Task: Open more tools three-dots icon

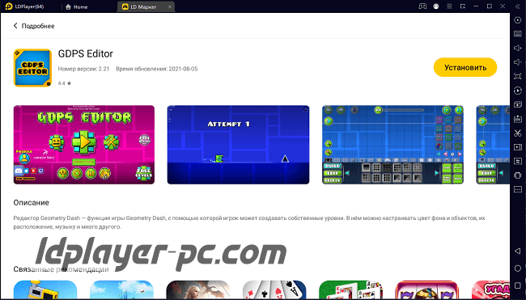Action: tap(518, 189)
